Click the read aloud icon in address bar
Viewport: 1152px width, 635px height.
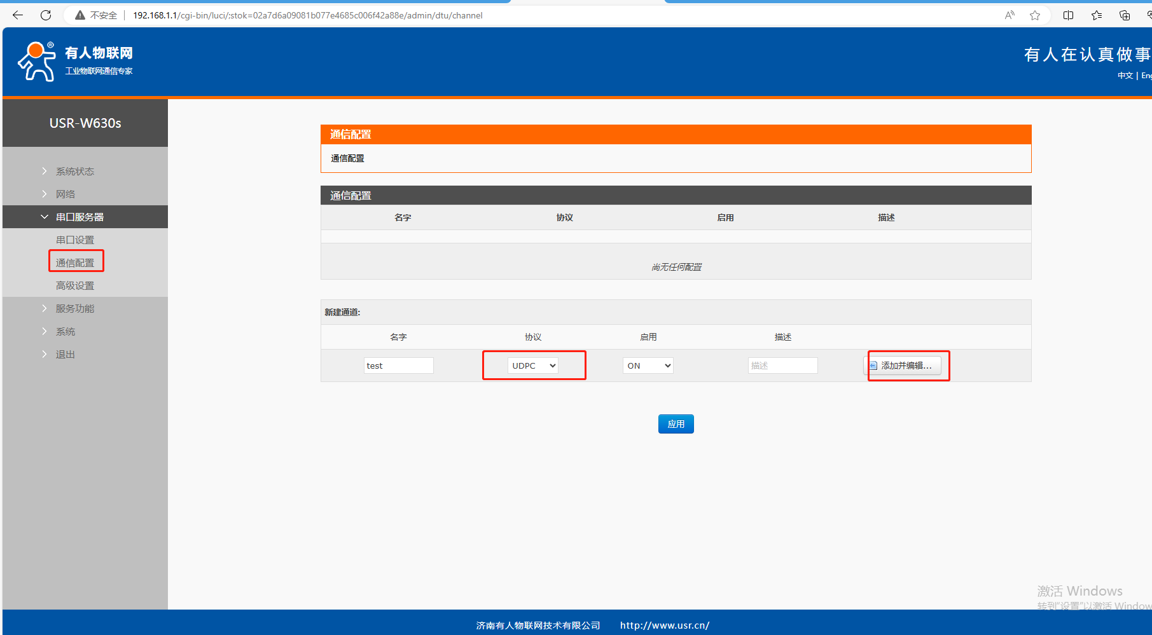(x=1010, y=15)
